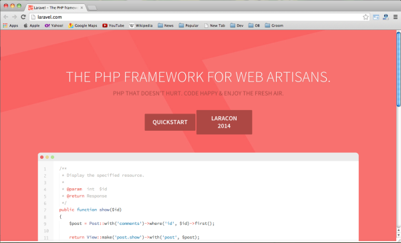Click code line 'public function show($id)'
This screenshot has width=401, height=243.
tap(90, 210)
